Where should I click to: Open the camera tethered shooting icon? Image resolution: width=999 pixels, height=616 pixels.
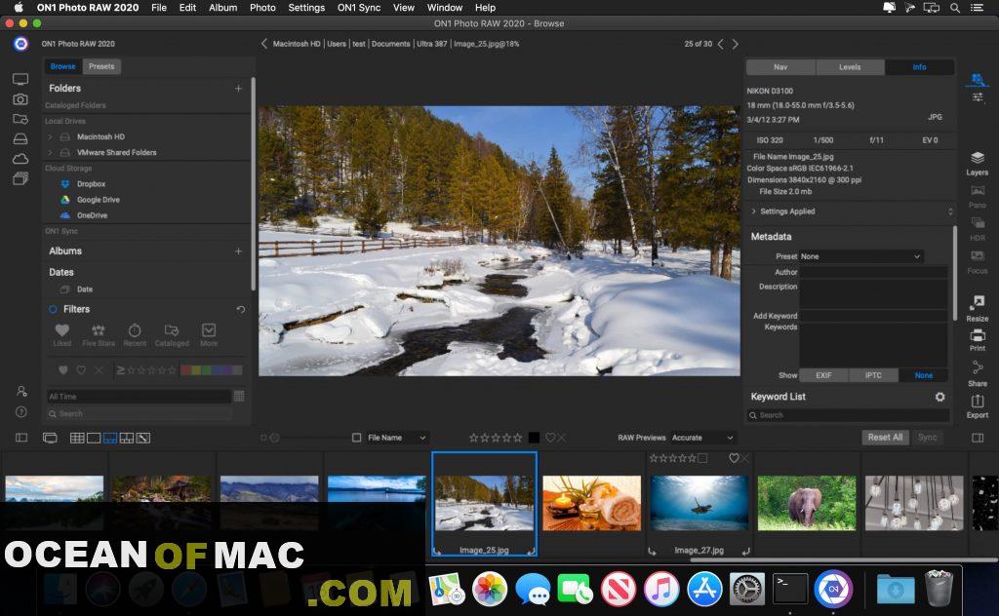coord(20,99)
